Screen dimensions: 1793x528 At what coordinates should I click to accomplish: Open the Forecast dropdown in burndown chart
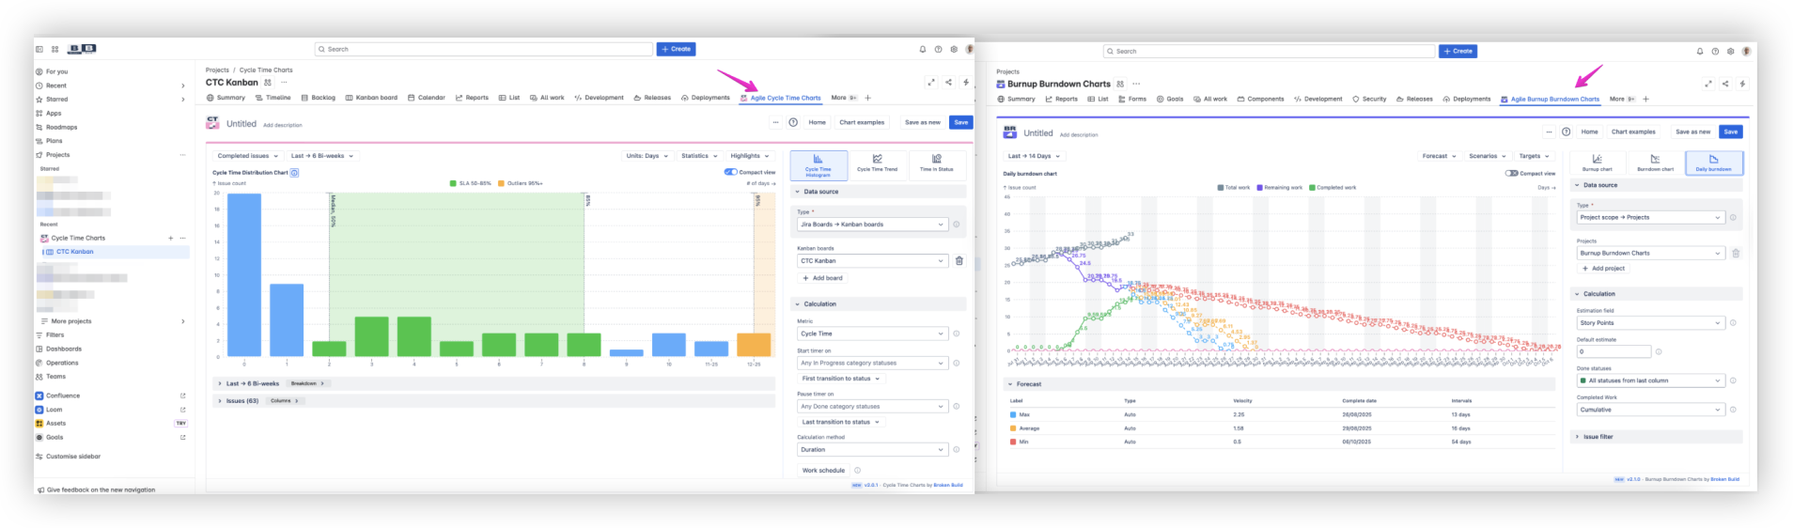(x=1439, y=156)
